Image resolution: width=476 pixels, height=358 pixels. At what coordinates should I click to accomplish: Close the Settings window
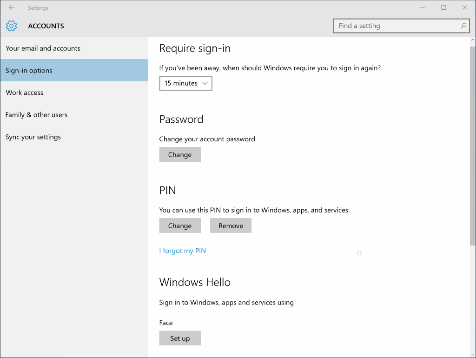click(465, 7)
